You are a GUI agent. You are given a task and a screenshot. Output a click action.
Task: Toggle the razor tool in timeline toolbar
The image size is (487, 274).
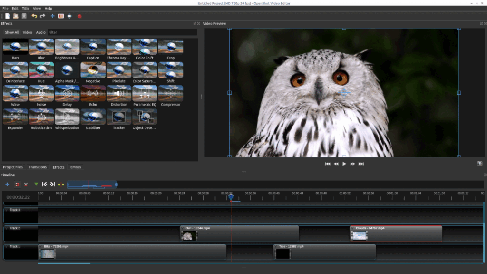[x=26, y=184]
